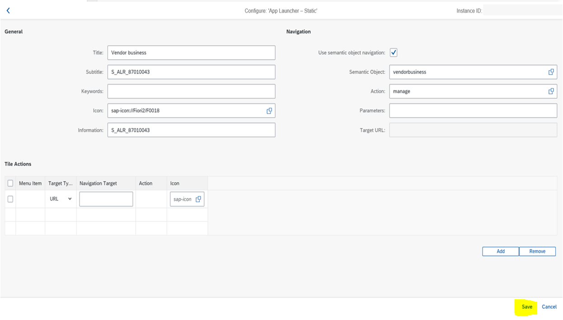563x320 pixels.
Task: Focus the Title input field
Action: (x=191, y=52)
